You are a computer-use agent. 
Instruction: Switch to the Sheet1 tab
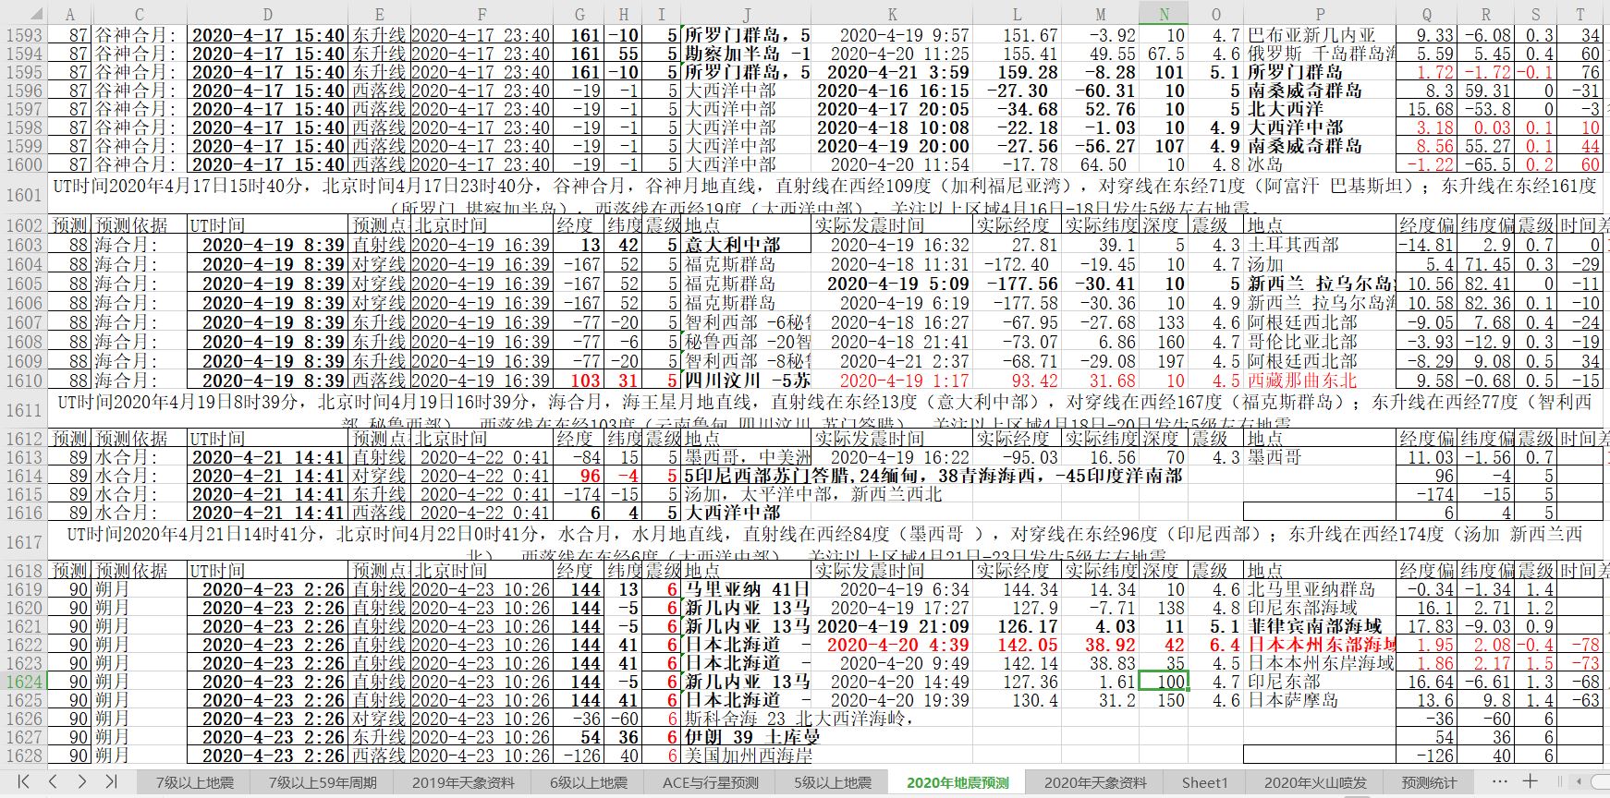1204,782
